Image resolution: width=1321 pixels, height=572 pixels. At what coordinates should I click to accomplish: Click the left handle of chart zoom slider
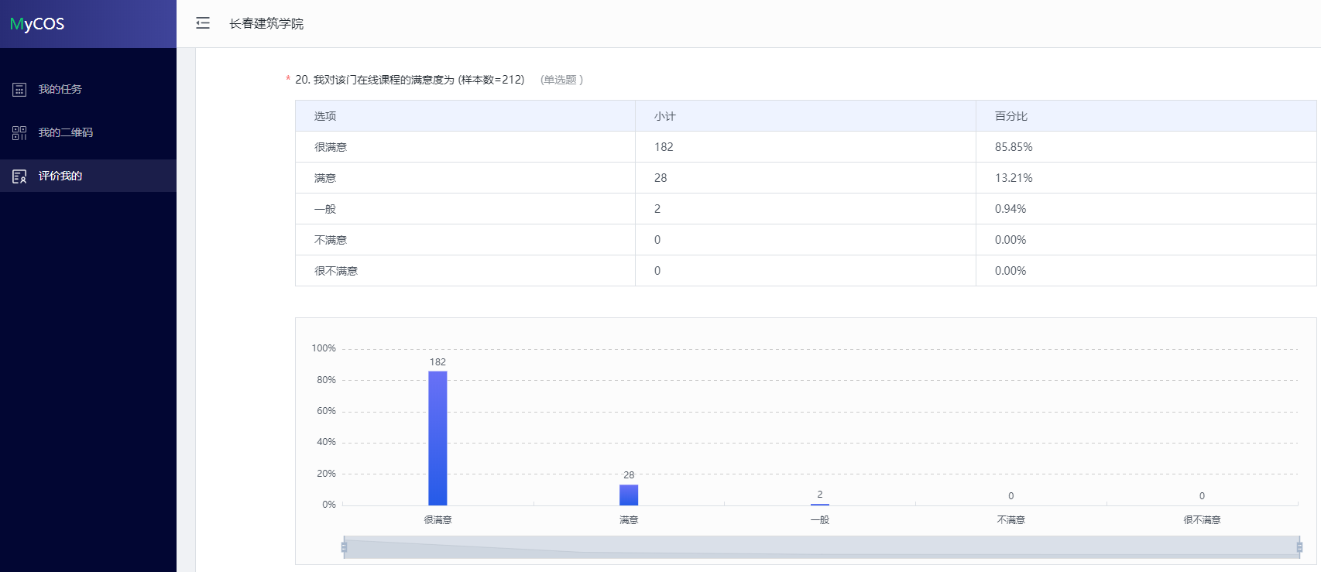click(344, 547)
